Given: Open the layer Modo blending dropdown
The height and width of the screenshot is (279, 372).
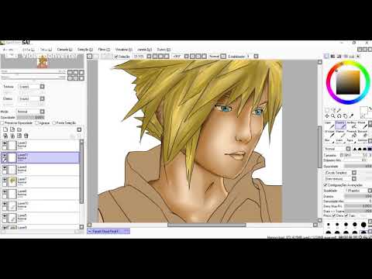Looking at the screenshot, I should click(30, 112).
